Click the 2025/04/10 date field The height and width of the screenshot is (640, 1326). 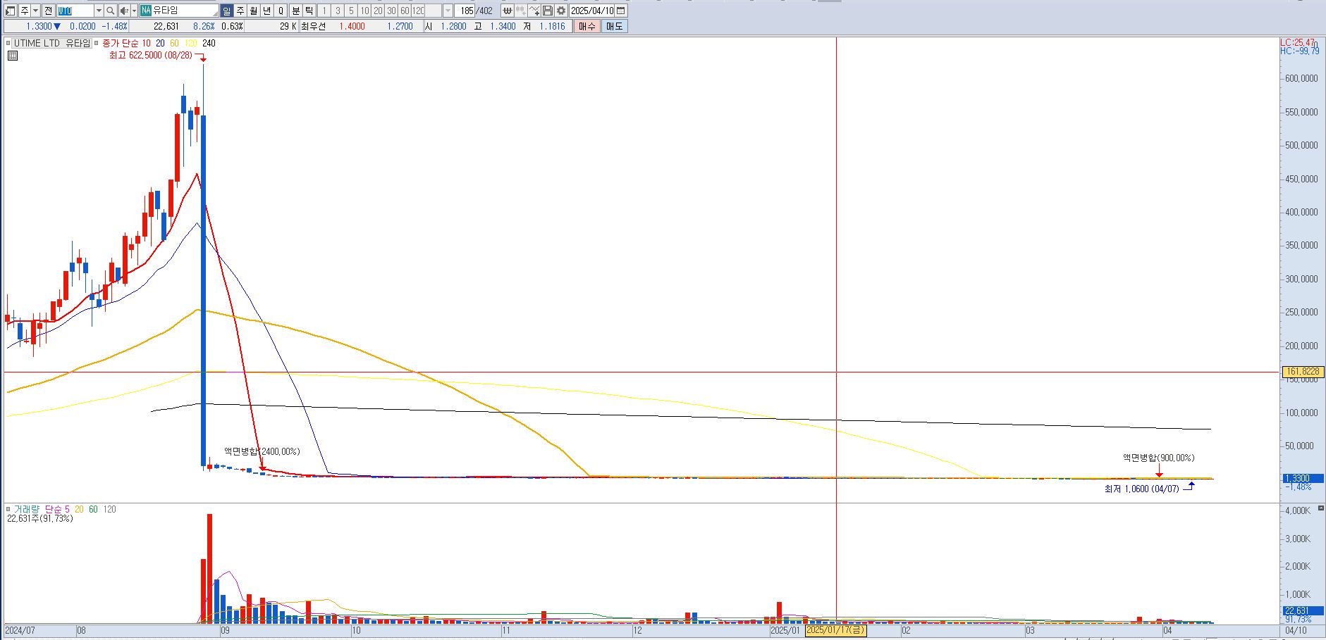(x=591, y=11)
